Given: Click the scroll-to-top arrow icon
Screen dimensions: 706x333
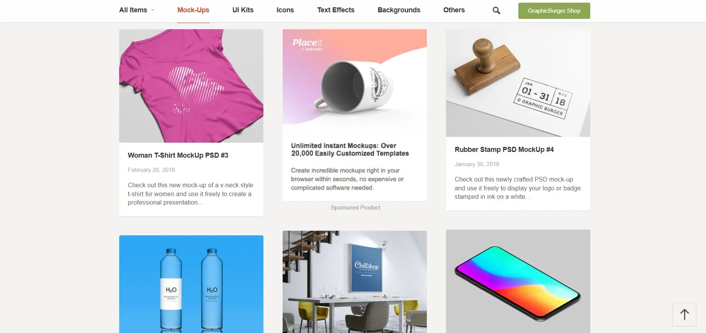Looking at the screenshot, I should [684, 315].
